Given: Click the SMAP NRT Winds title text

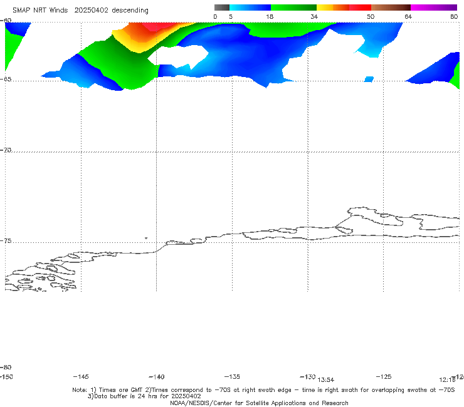Looking at the screenshot, I should (40, 11).
